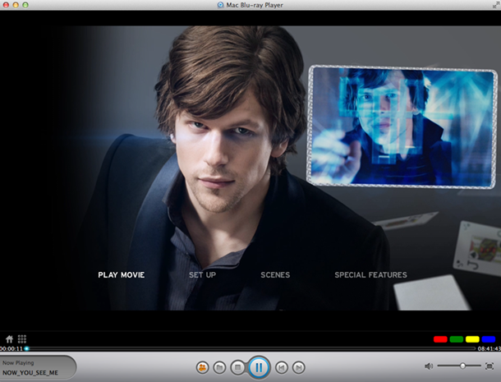Choose SCENES in the disc menu
The image size is (501, 382).
click(275, 275)
